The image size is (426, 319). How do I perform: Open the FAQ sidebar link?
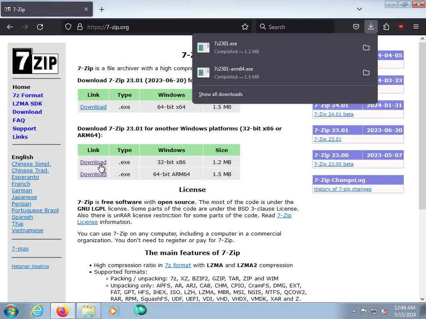(x=19, y=120)
